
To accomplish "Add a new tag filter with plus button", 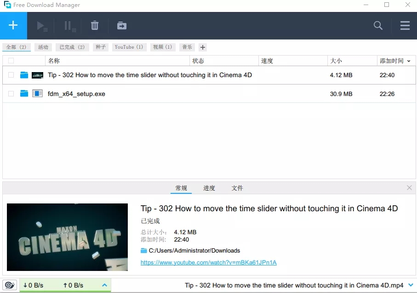I will [203, 47].
